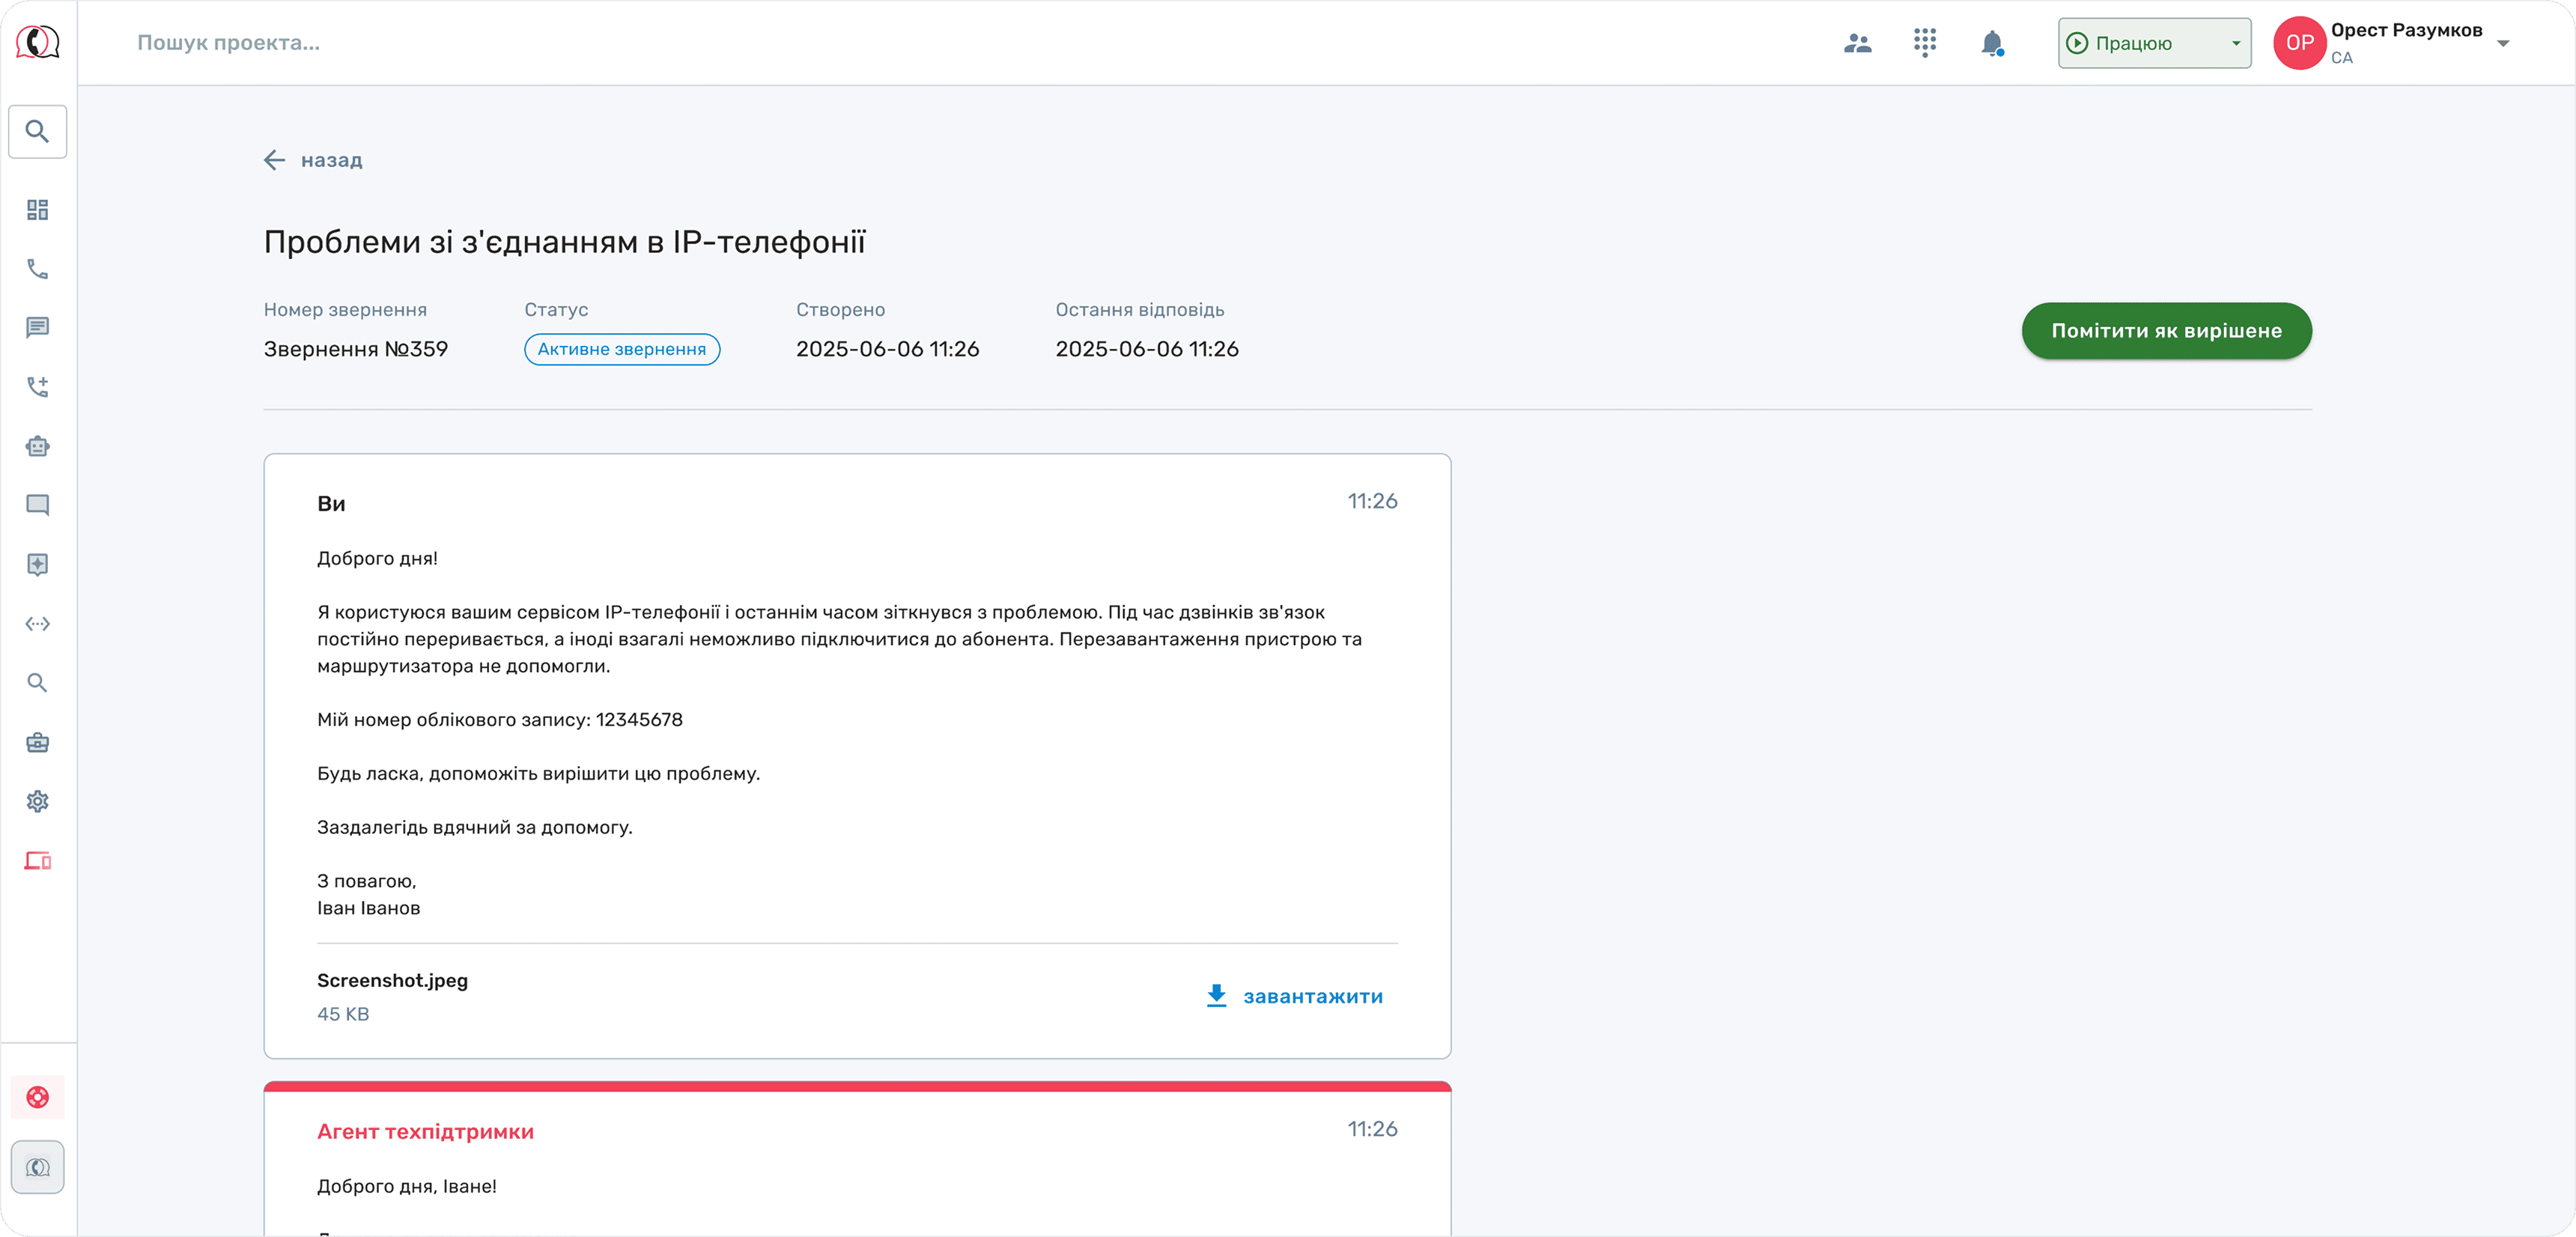Open the callback phone-plus sidebar icon
The height and width of the screenshot is (1237, 2576).
(37, 387)
